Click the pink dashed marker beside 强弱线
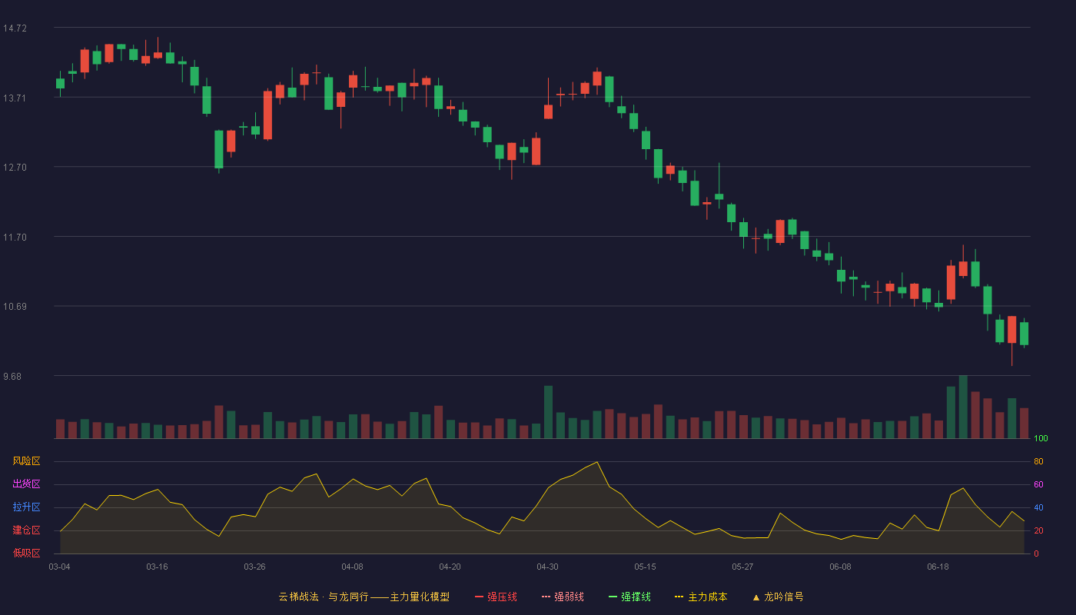The height and width of the screenshot is (615, 1076). [x=546, y=597]
